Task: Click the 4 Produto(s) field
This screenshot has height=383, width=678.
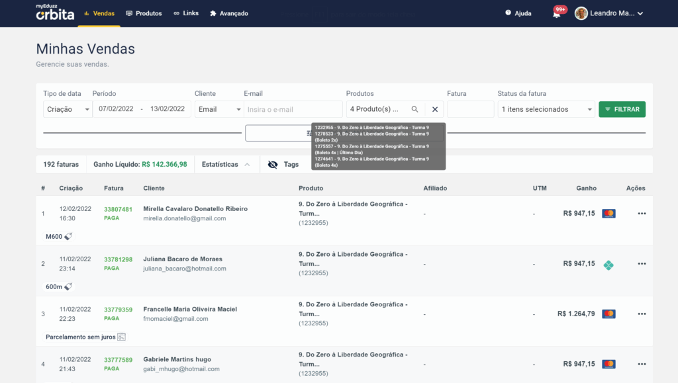Action: tap(376, 109)
